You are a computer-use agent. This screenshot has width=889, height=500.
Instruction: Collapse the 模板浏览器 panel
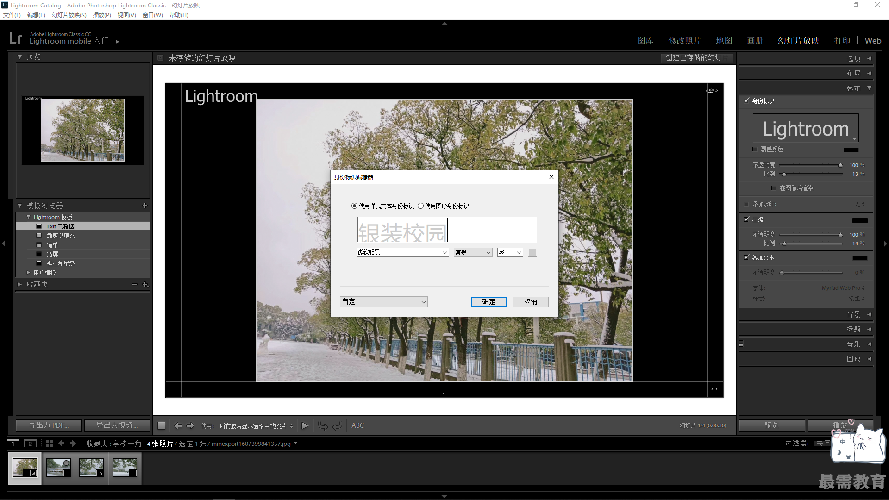19,206
